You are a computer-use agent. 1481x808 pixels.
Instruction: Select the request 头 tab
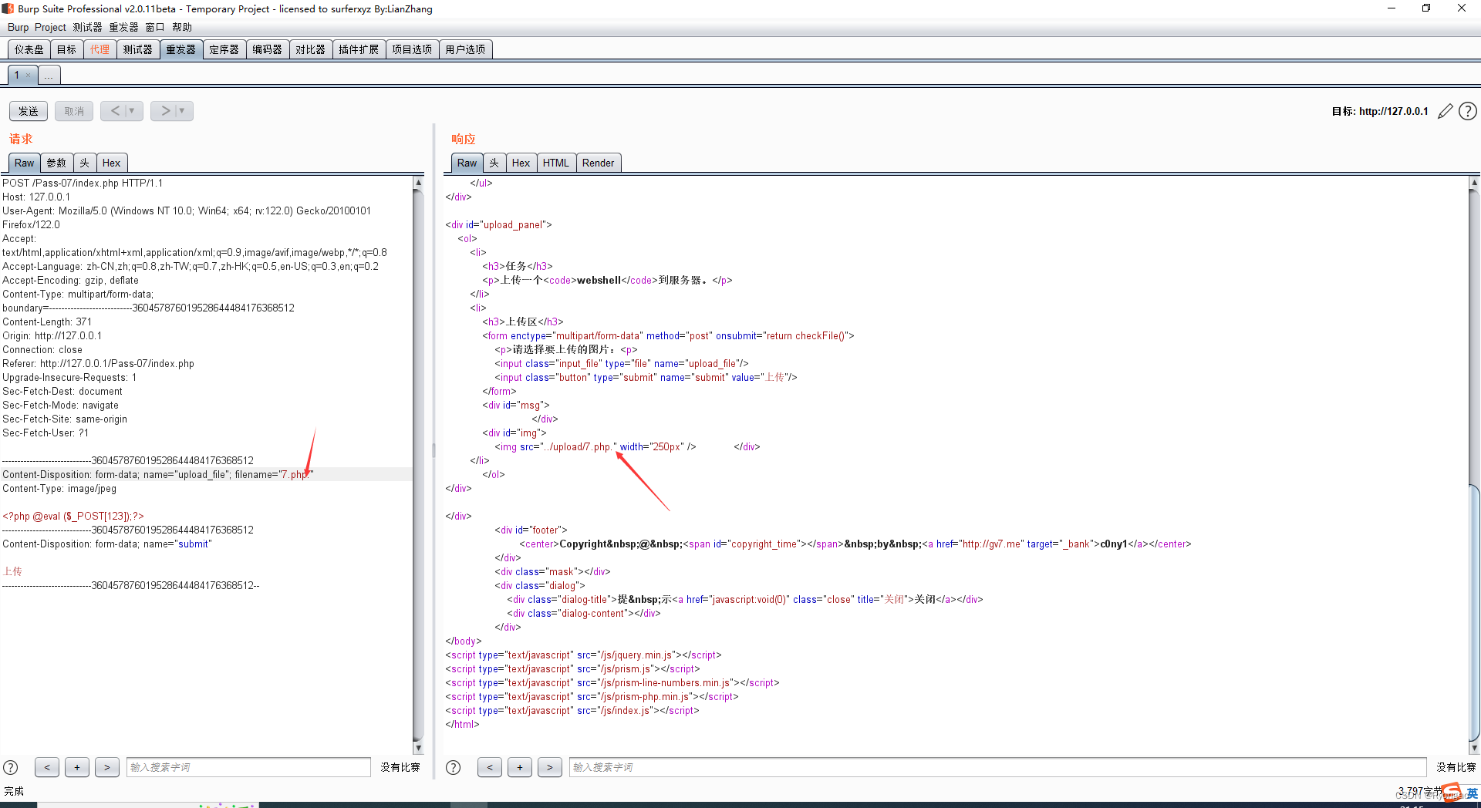84,163
